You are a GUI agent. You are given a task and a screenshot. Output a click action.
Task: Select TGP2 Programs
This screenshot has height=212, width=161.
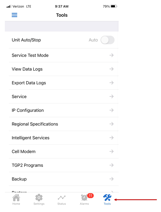[64, 165]
